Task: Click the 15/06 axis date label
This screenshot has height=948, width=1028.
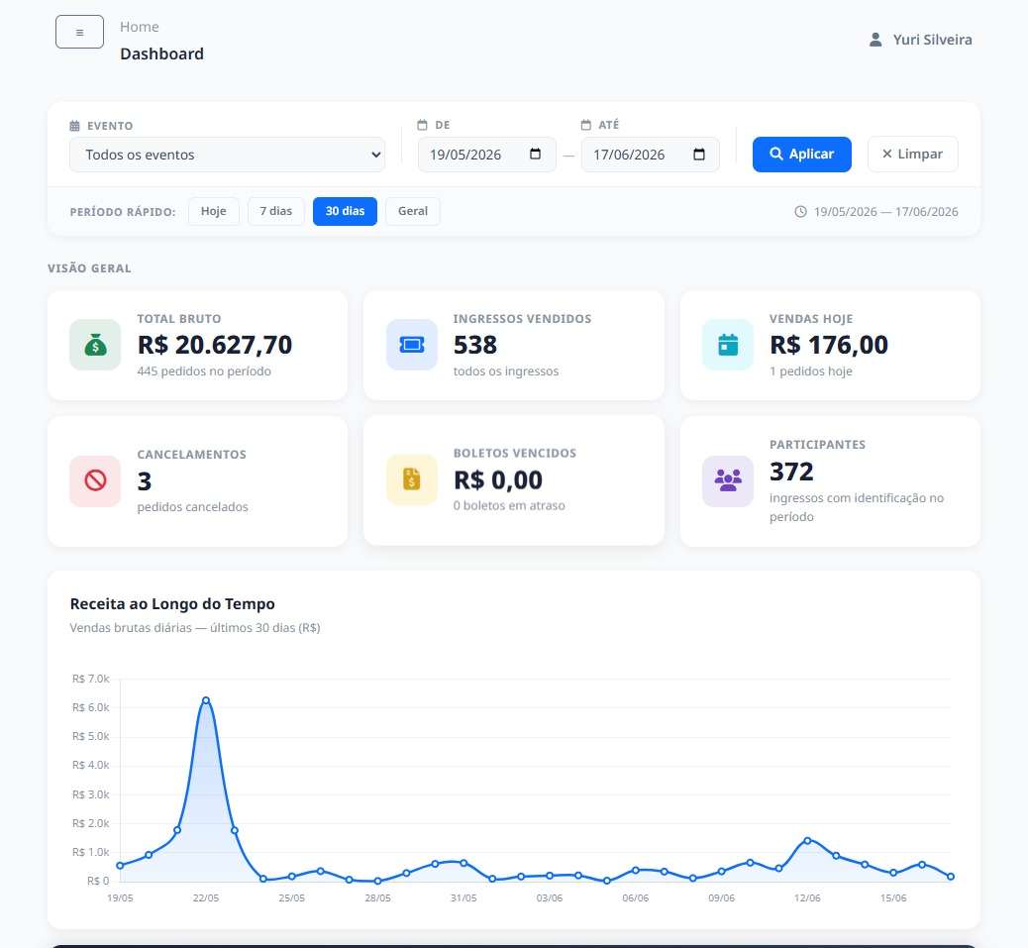Action: (x=893, y=898)
